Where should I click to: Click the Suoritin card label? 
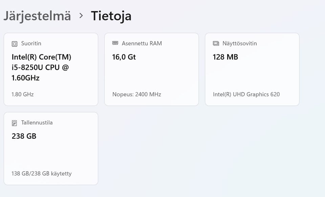(31, 43)
